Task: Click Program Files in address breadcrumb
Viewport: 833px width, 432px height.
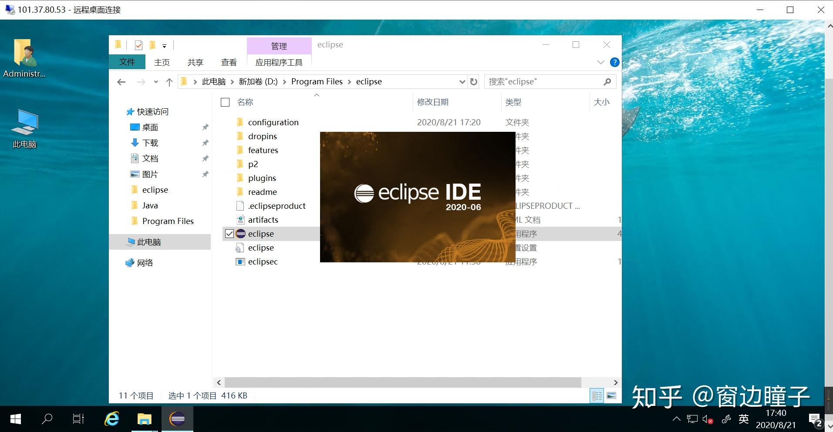Action: (x=317, y=82)
